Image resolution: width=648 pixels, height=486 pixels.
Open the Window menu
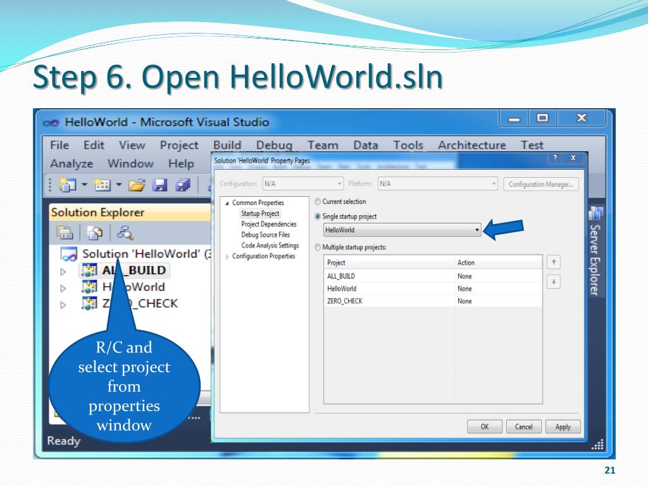[x=130, y=164]
